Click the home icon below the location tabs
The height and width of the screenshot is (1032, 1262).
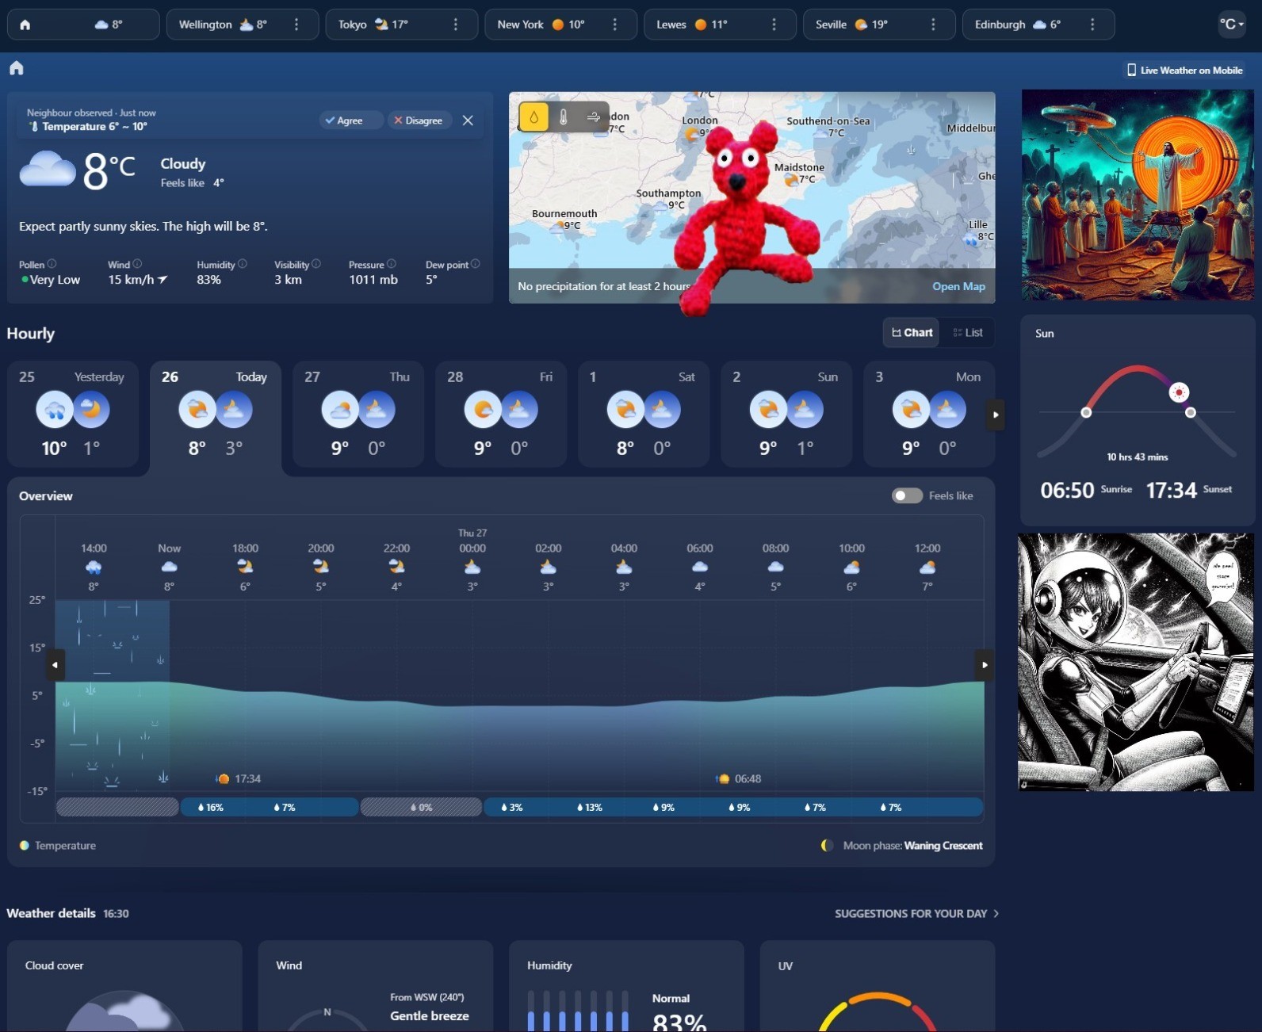(x=17, y=68)
